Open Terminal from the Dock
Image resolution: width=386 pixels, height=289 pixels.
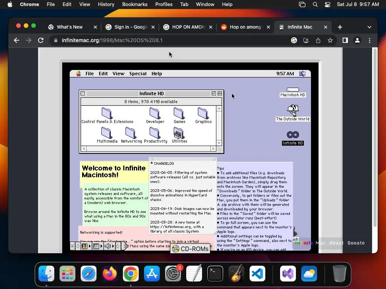tap(215, 274)
